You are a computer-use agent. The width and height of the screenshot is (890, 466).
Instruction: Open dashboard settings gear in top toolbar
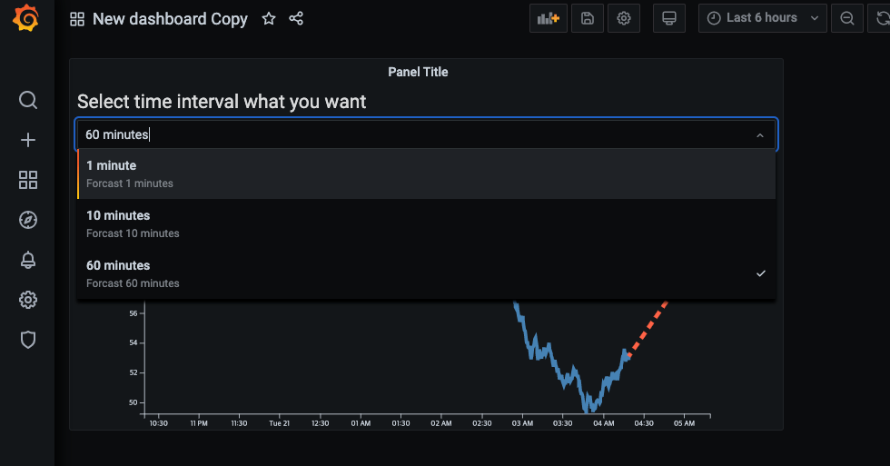click(x=624, y=18)
